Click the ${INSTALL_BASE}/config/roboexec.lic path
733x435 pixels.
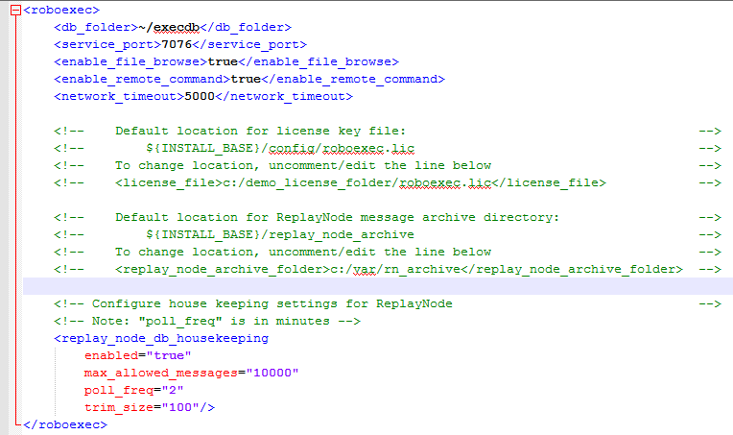280,148
